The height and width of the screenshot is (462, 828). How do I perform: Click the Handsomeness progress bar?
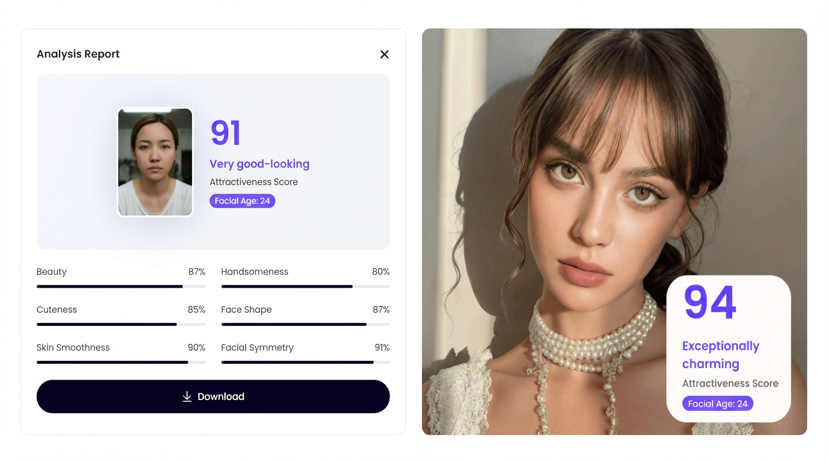click(x=305, y=286)
